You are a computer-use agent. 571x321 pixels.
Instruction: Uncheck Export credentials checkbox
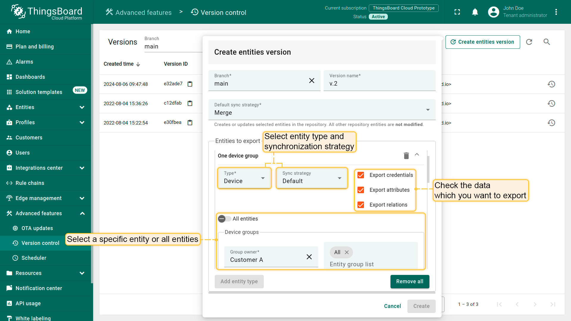(361, 175)
